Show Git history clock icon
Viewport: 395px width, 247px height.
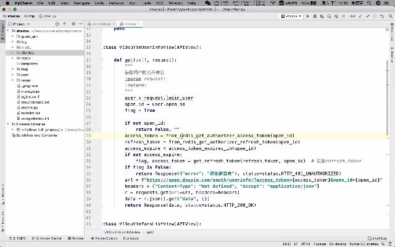(375, 16)
